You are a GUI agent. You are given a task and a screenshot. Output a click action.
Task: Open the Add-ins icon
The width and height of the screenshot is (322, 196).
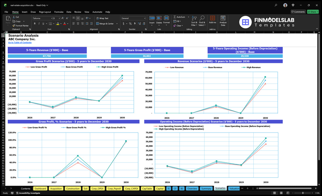[213, 19]
